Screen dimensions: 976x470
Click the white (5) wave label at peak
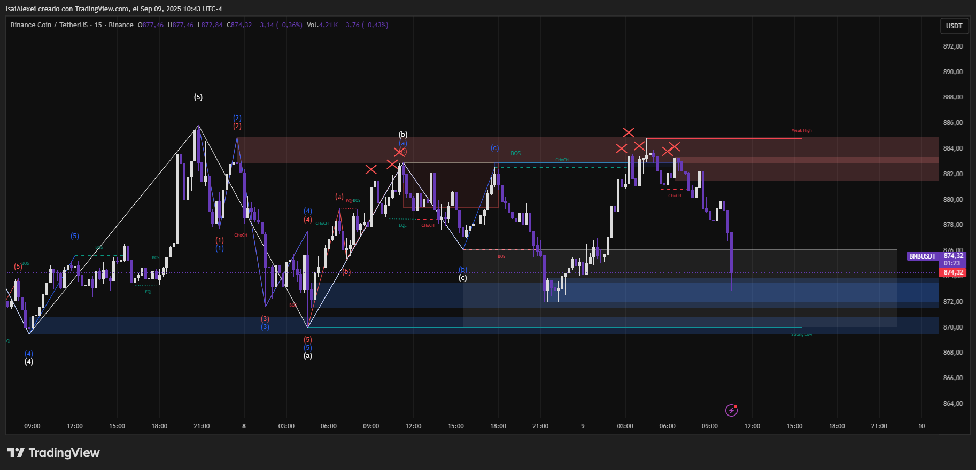pos(198,97)
